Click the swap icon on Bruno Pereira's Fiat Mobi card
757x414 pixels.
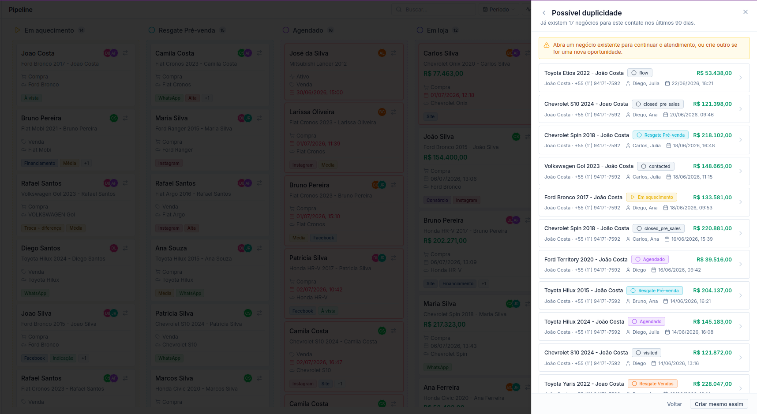(x=125, y=118)
